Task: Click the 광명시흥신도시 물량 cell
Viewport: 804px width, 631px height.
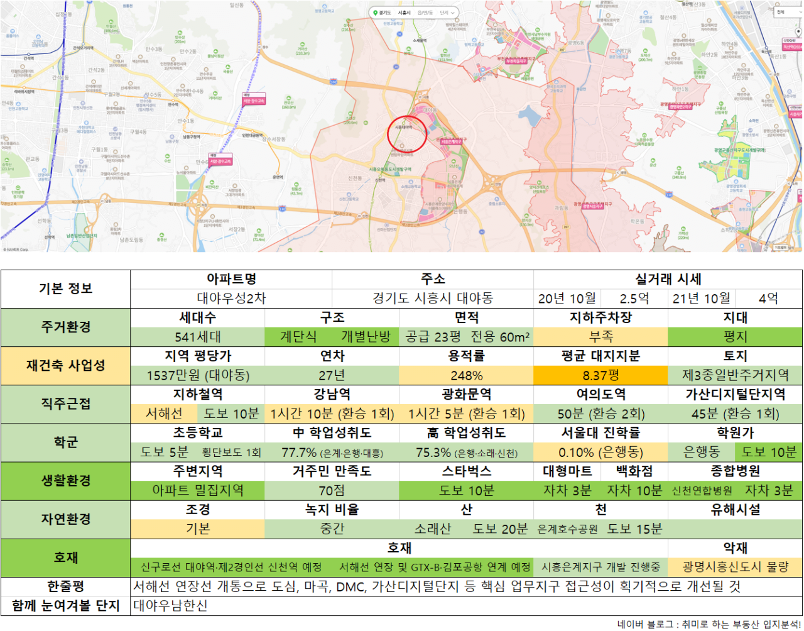Action: (736, 567)
